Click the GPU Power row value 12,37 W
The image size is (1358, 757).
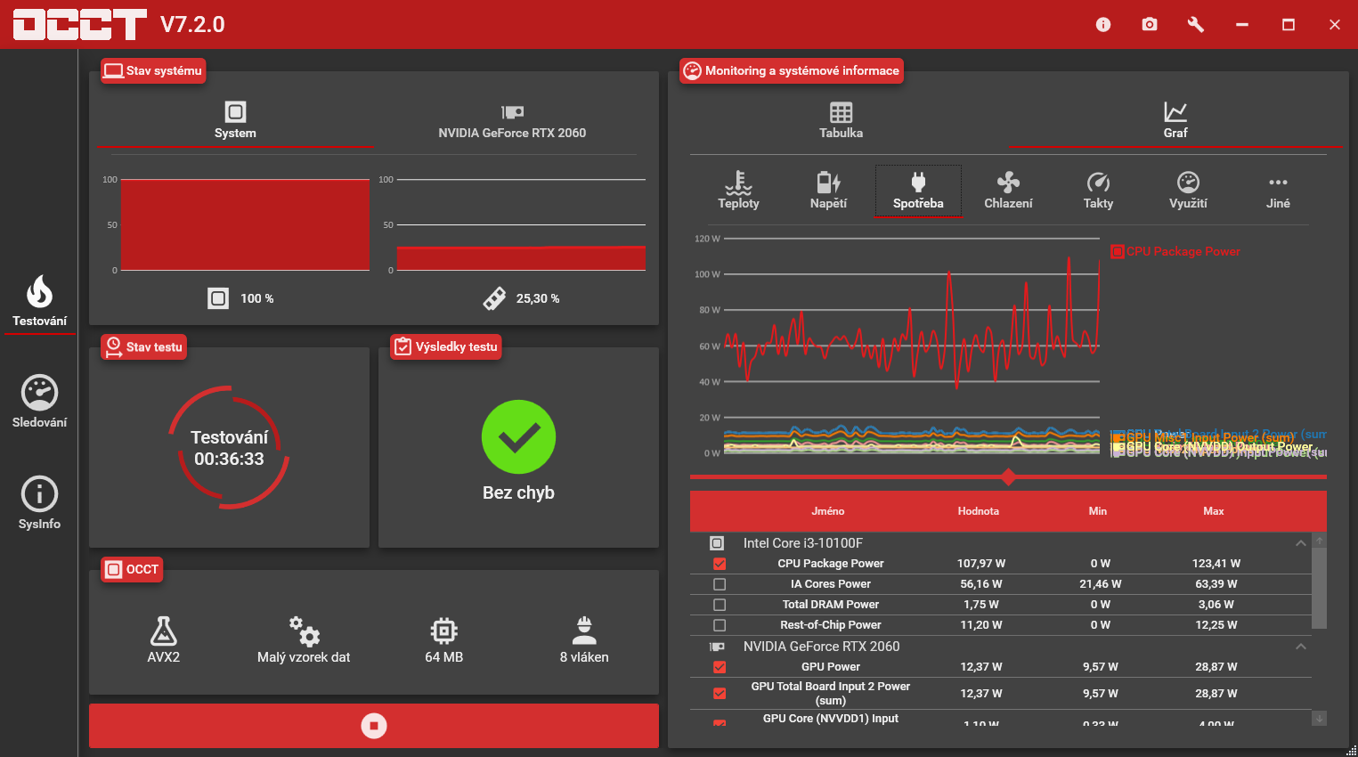tap(981, 667)
